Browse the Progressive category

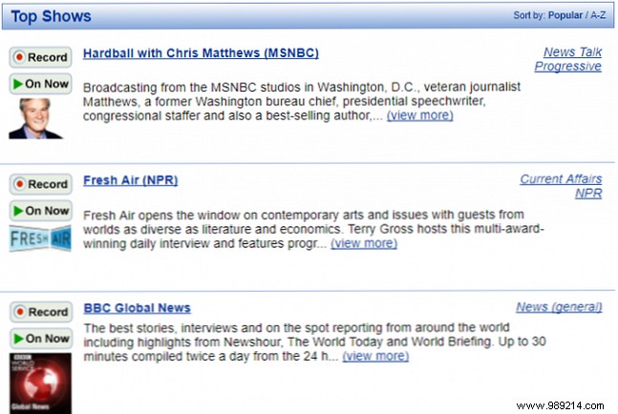[x=567, y=66]
